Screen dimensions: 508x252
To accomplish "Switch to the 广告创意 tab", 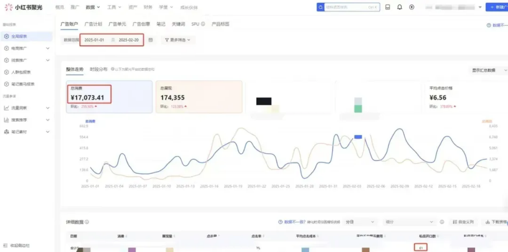I will [x=141, y=24].
